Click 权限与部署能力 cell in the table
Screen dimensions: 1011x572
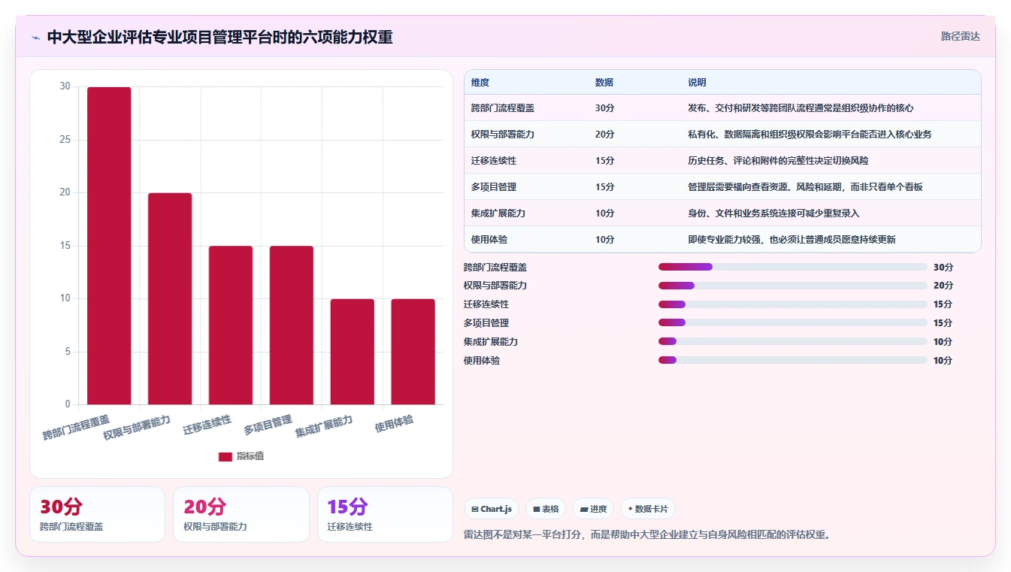pyautogui.click(x=503, y=135)
